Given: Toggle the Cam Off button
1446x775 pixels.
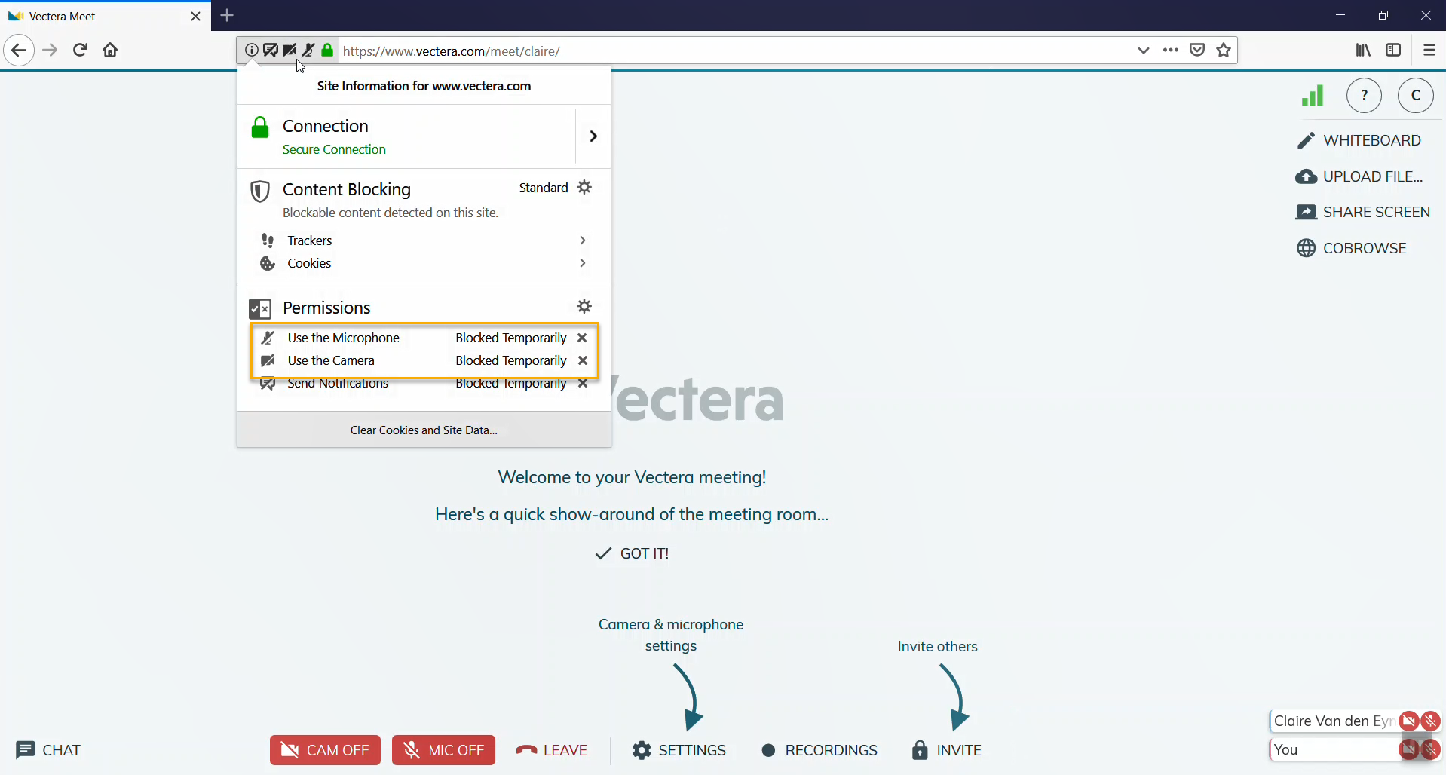Looking at the screenshot, I should coord(325,750).
